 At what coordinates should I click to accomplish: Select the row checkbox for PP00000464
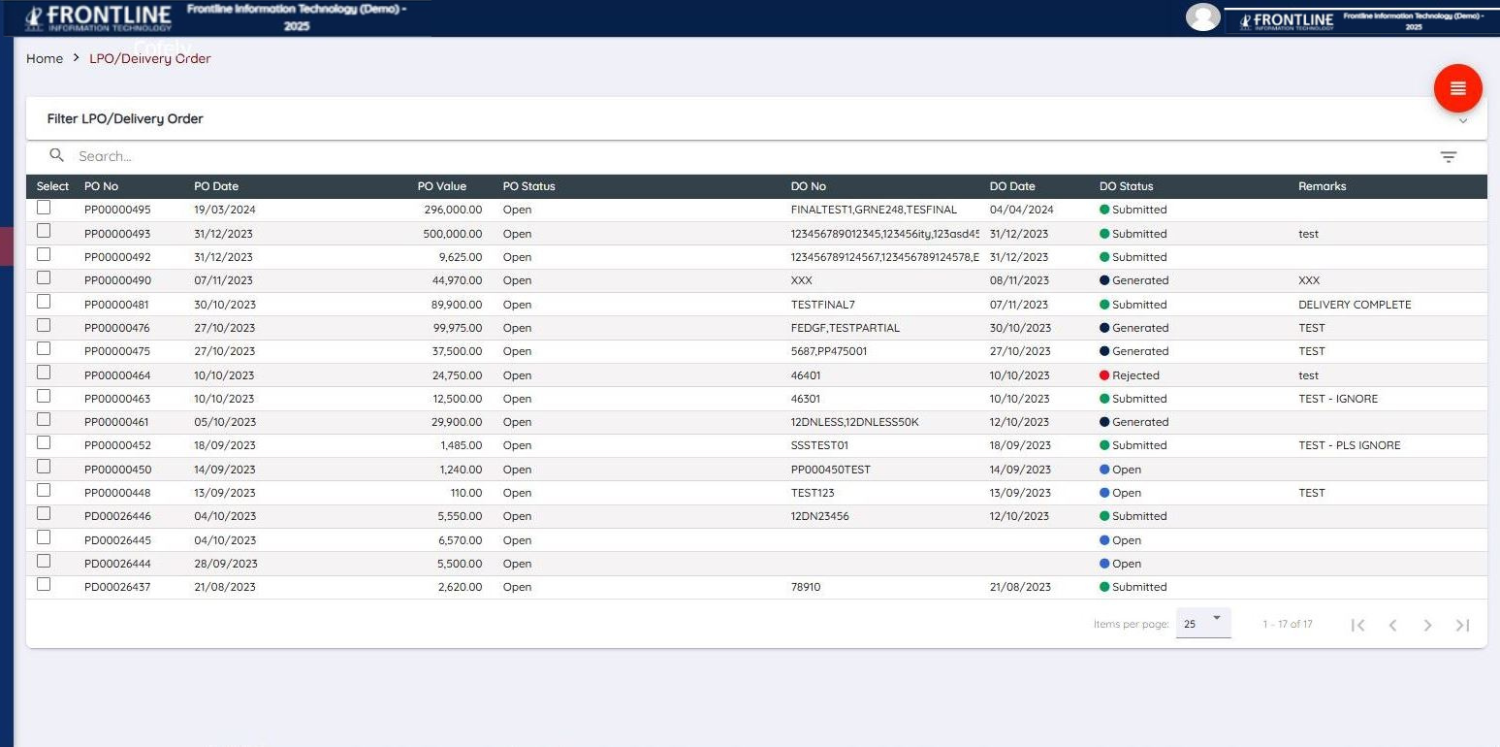tap(43, 373)
